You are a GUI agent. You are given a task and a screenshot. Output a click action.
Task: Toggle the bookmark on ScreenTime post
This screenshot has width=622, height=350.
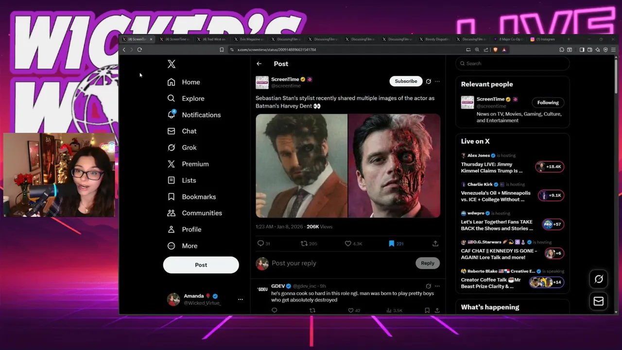click(396, 244)
